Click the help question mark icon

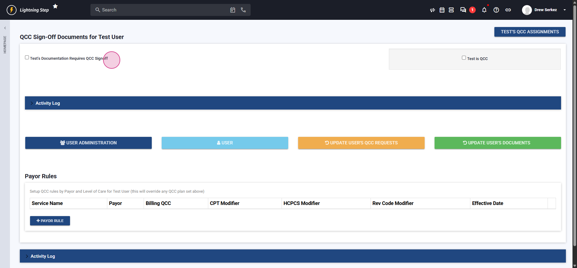(496, 10)
